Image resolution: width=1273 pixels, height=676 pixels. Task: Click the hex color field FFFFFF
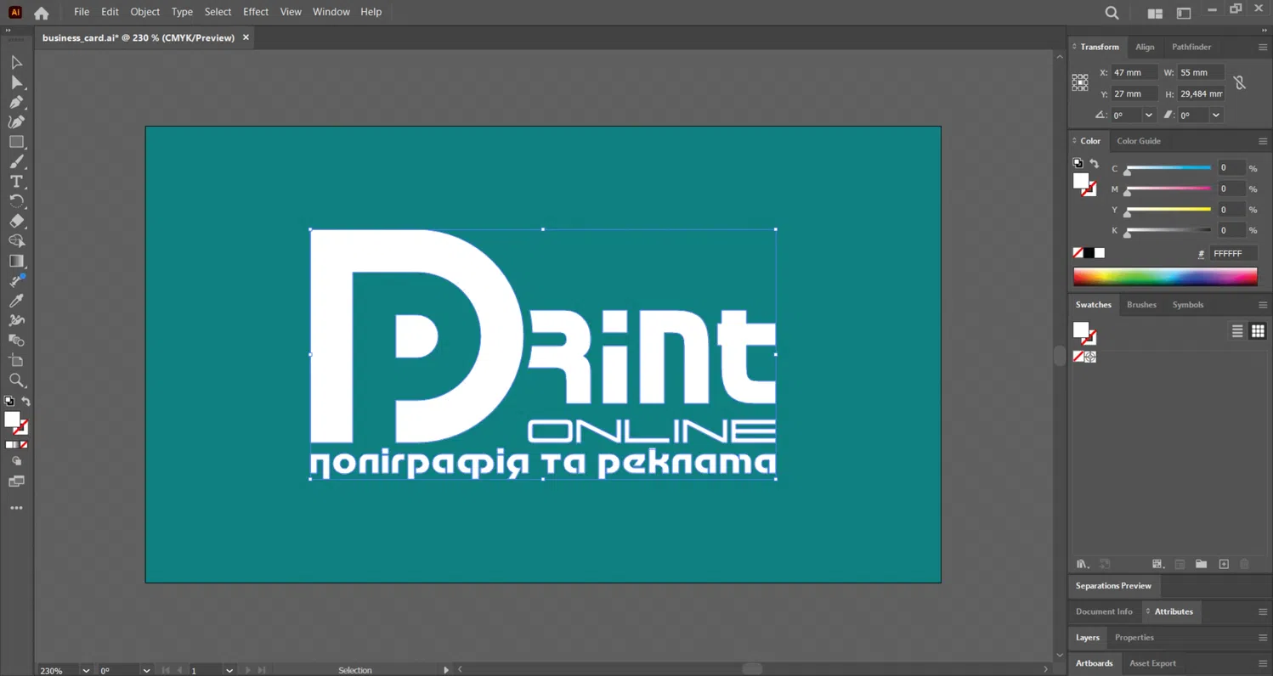pyautogui.click(x=1233, y=253)
